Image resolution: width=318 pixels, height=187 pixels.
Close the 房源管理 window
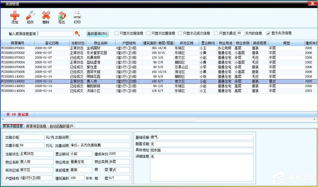tap(312, 3)
